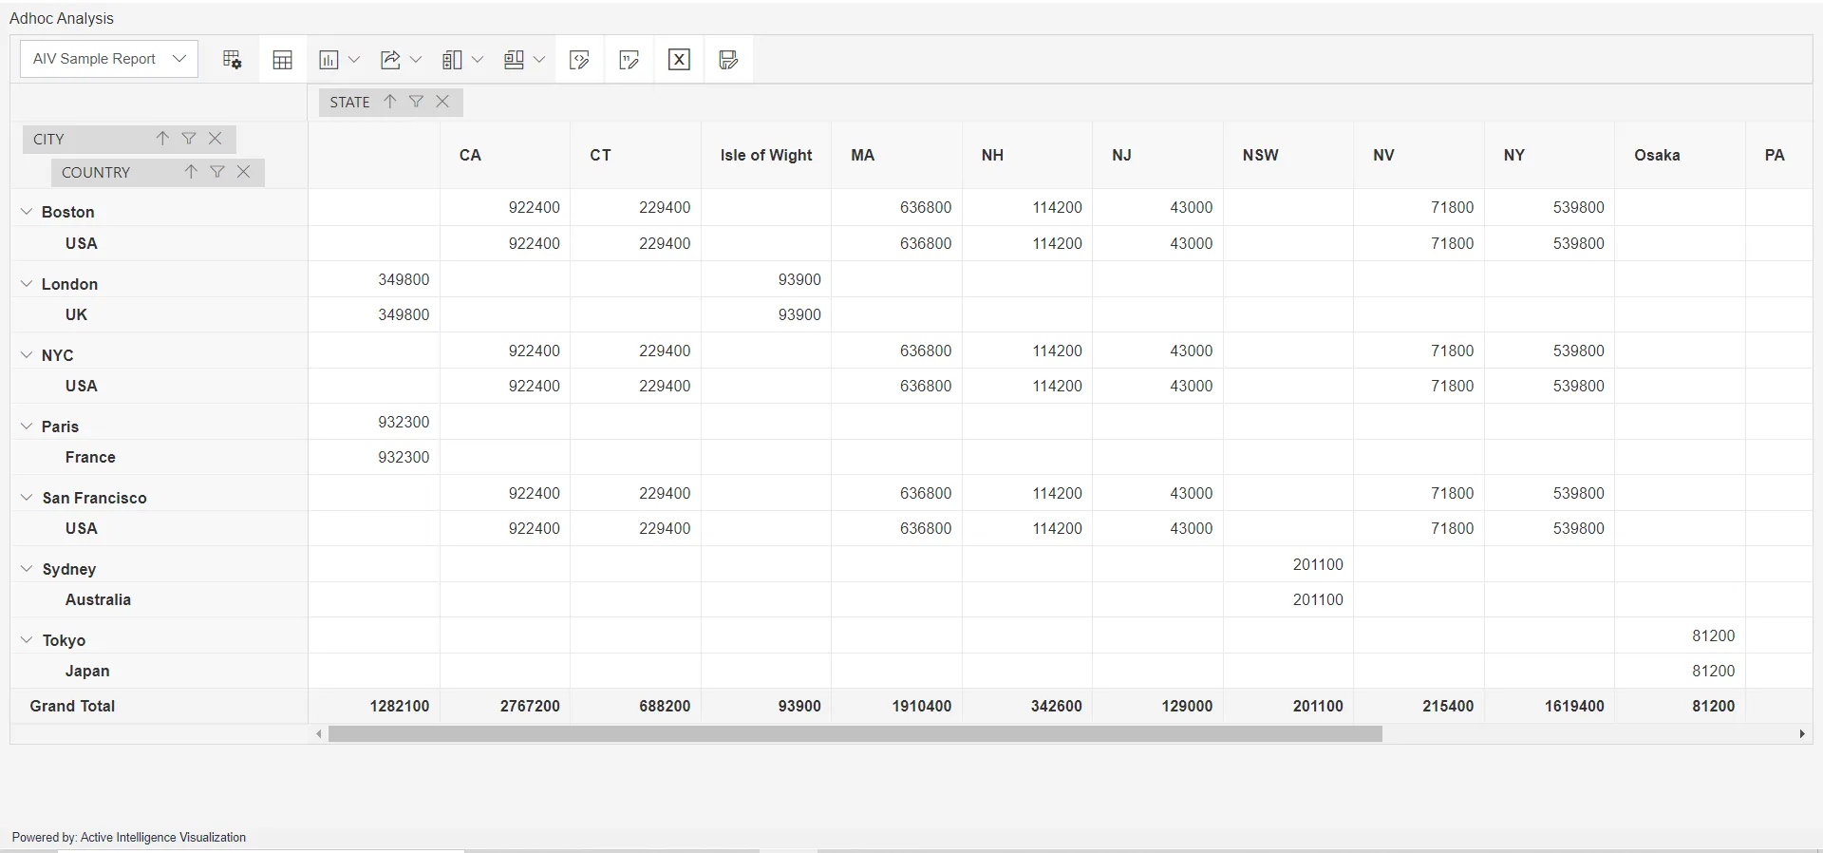Open the sub-totals layout dropdown
Viewport: 1823px width, 853px height.
[462, 60]
